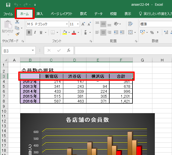Apply the accounting currency format

143,32
